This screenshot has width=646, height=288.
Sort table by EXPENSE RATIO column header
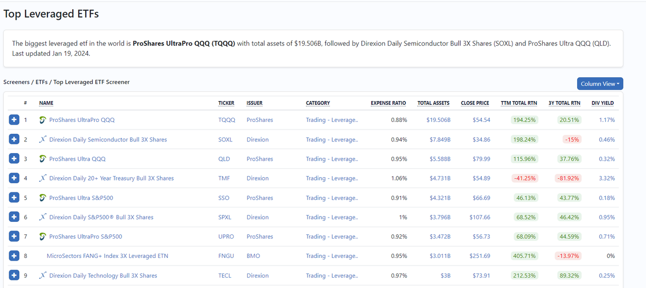coord(388,103)
